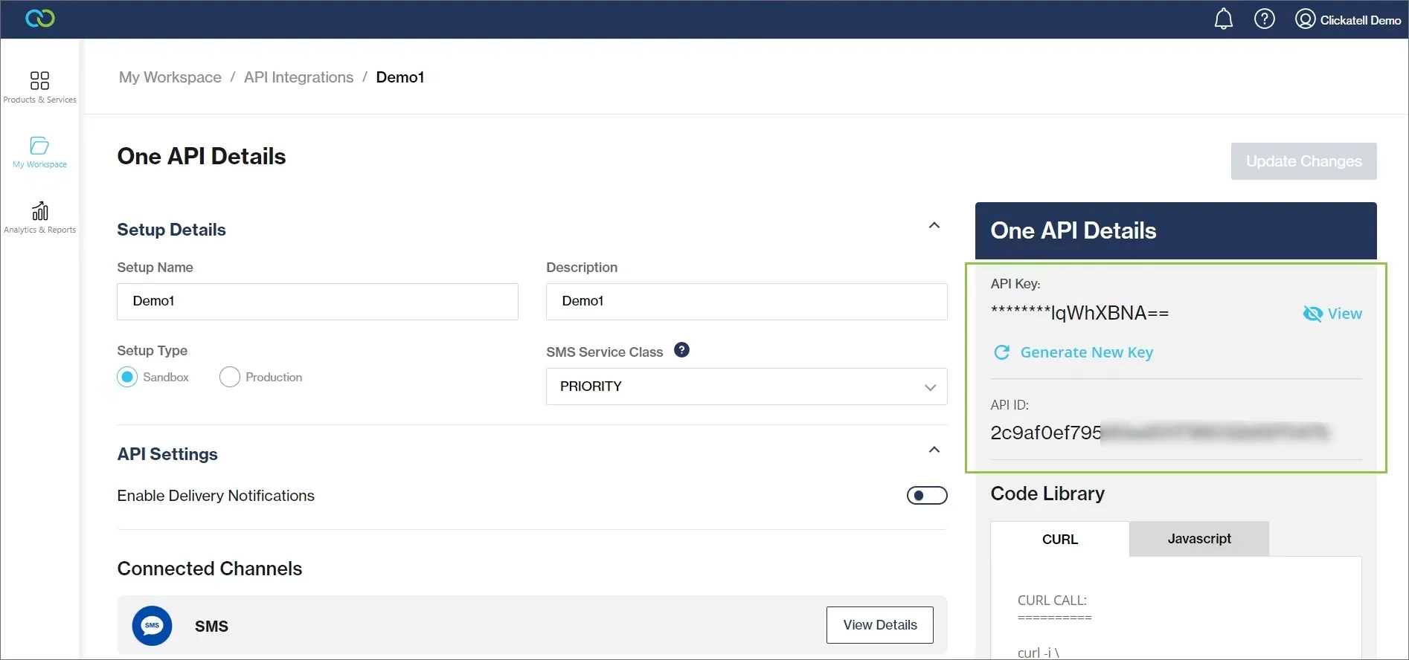Click the Update Changes button
The width and height of the screenshot is (1409, 660).
click(1303, 161)
